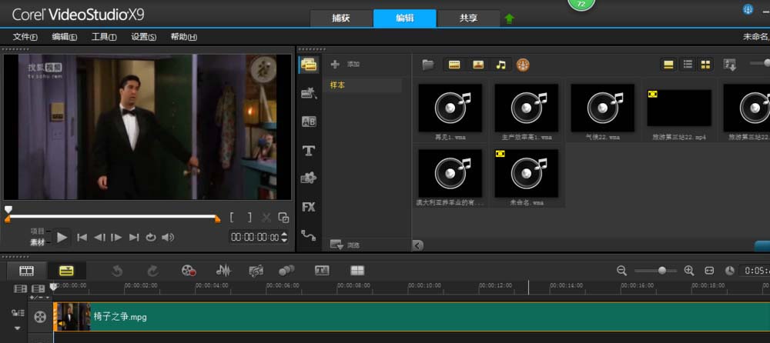Click the orange clock media filter icon
The height and width of the screenshot is (343, 770).
[x=523, y=65]
